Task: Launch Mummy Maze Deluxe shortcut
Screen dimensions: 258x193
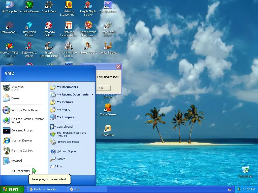Action: [x=69, y=50]
